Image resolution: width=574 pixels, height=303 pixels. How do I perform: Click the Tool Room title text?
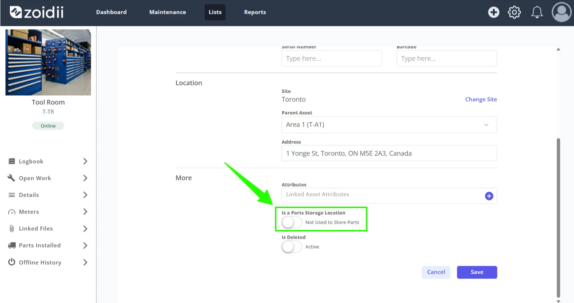pos(48,102)
